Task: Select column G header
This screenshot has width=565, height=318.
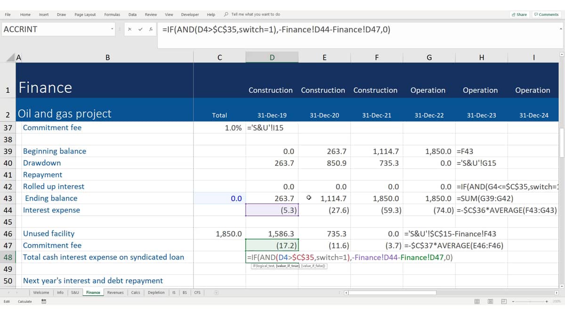Action: (x=429, y=57)
